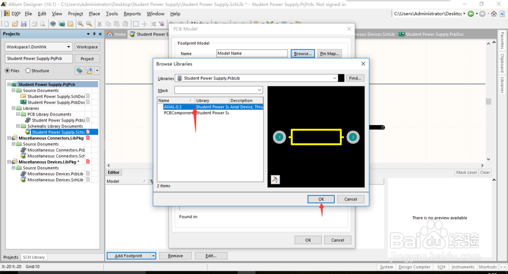Viewport: 508px width, 274px height.
Task: Click the layers/devices view toolbar icon
Action: coord(53,24)
